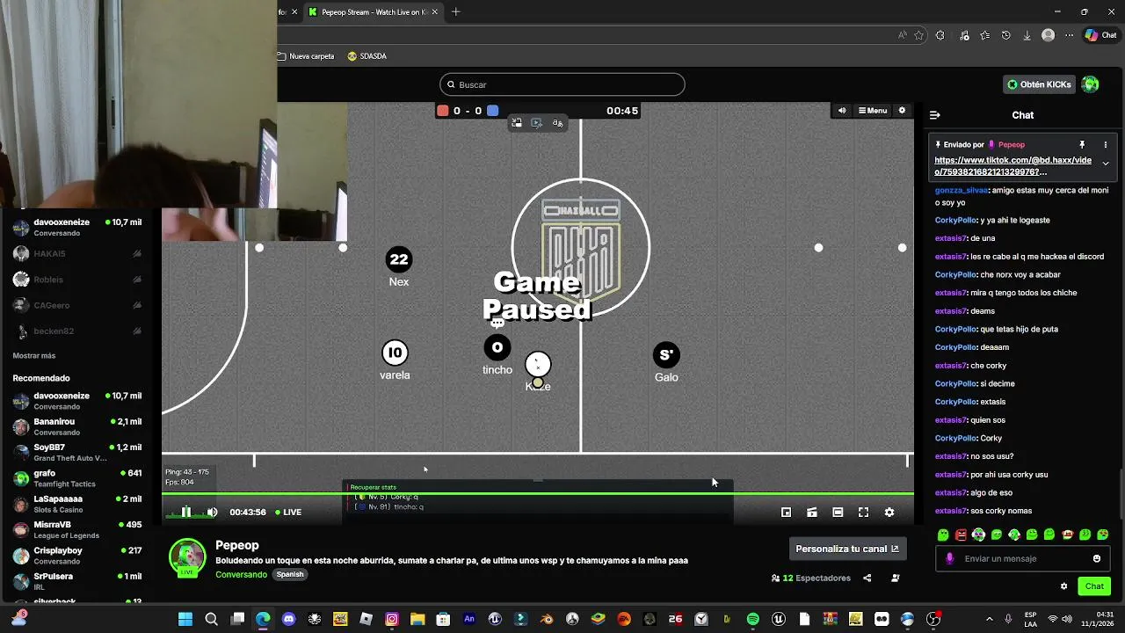
Task: Open MisrraVB recommended channel
Action: tap(77, 529)
